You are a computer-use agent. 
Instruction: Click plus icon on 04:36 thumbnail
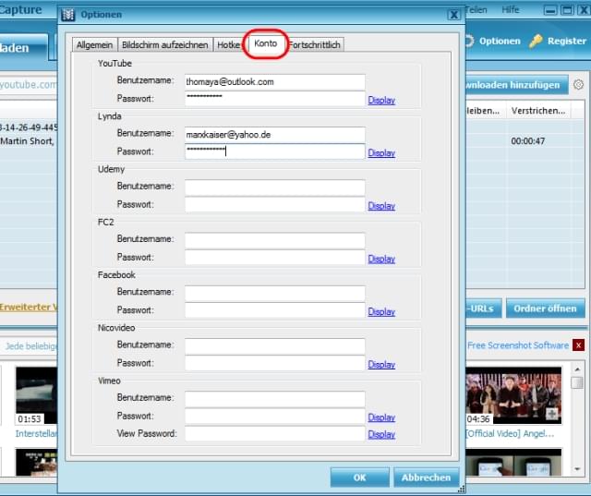click(x=552, y=414)
